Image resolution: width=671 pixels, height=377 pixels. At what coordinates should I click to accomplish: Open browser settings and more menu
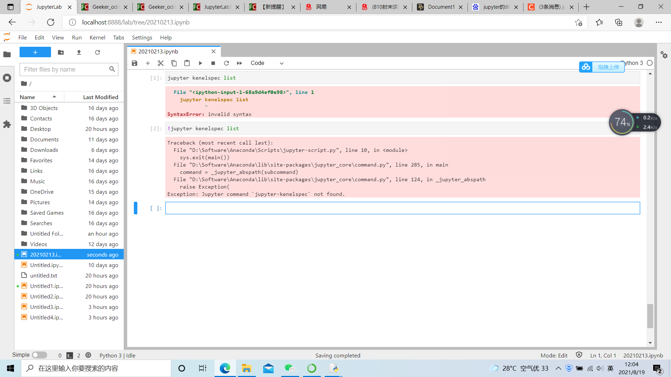[659, 22]
